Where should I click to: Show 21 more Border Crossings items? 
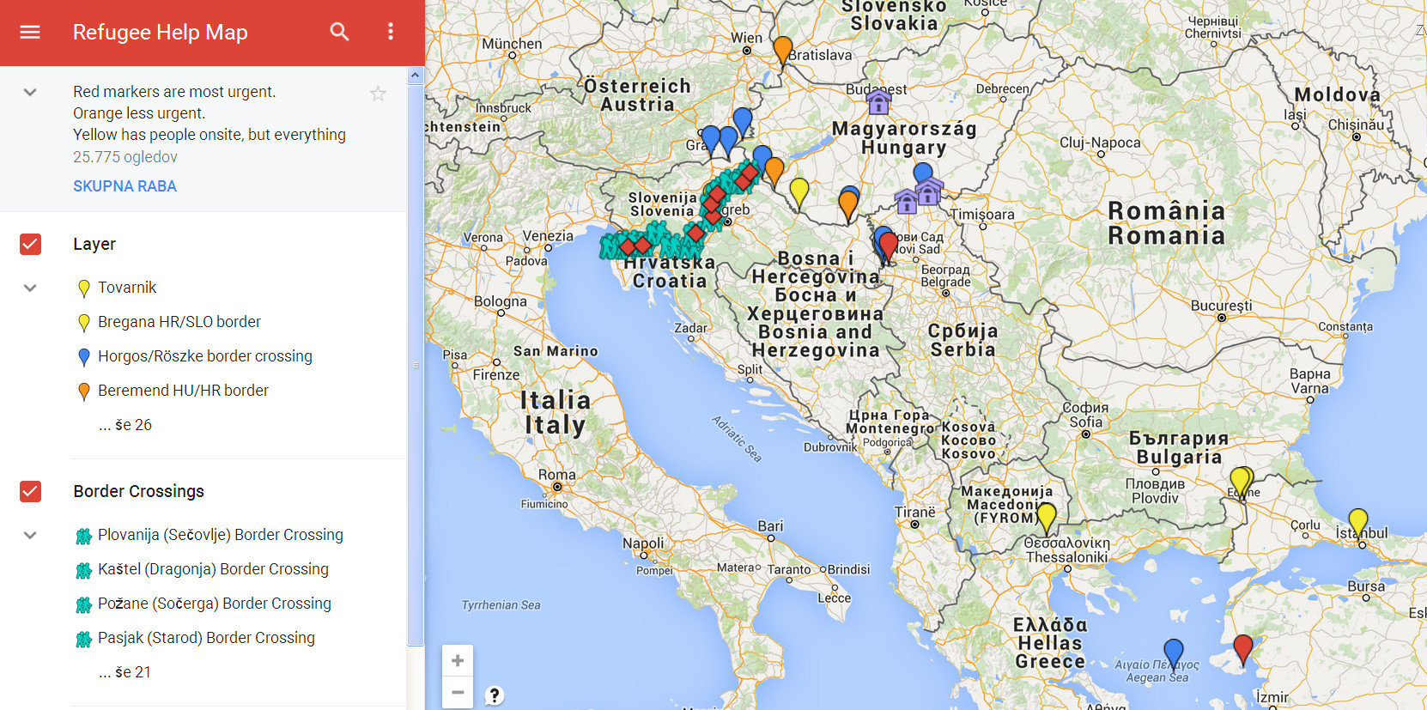tap(125, 672)
